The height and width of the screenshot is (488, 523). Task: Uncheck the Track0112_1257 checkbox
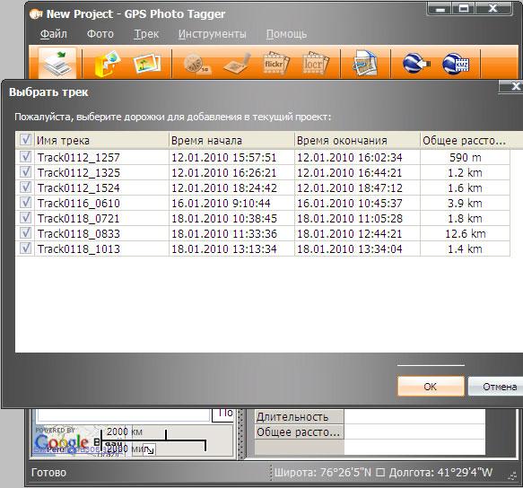tap(26, 156)
